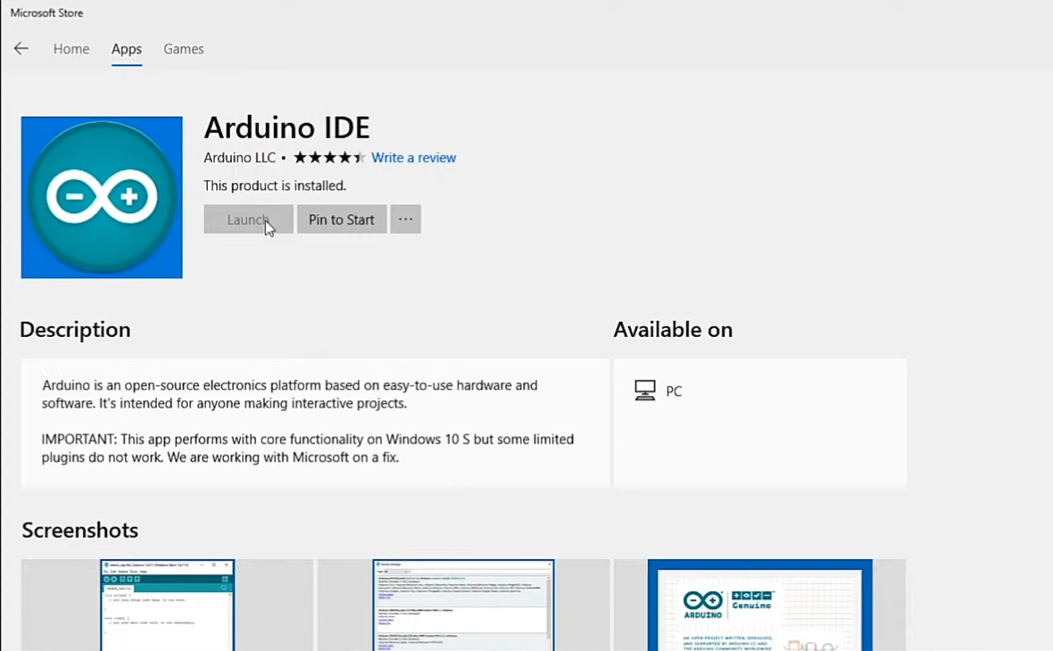Screen dimensions: 1053x651
Task: Click the description text about Windows 10 S
Action: (x=308, y=448)
